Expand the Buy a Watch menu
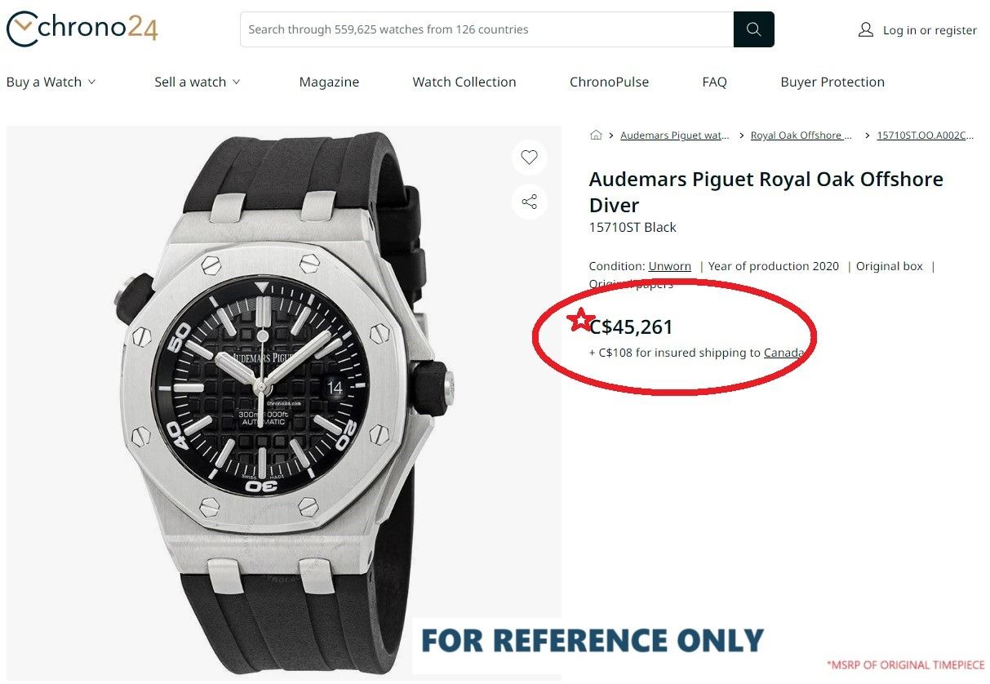 tap(51, 82)
